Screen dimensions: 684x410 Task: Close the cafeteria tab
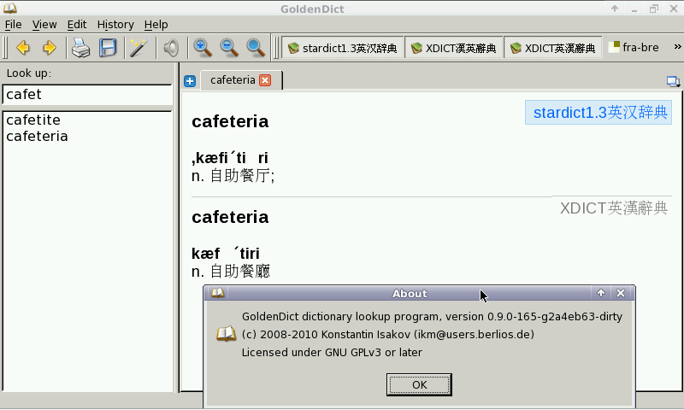[x=265, y=80]
